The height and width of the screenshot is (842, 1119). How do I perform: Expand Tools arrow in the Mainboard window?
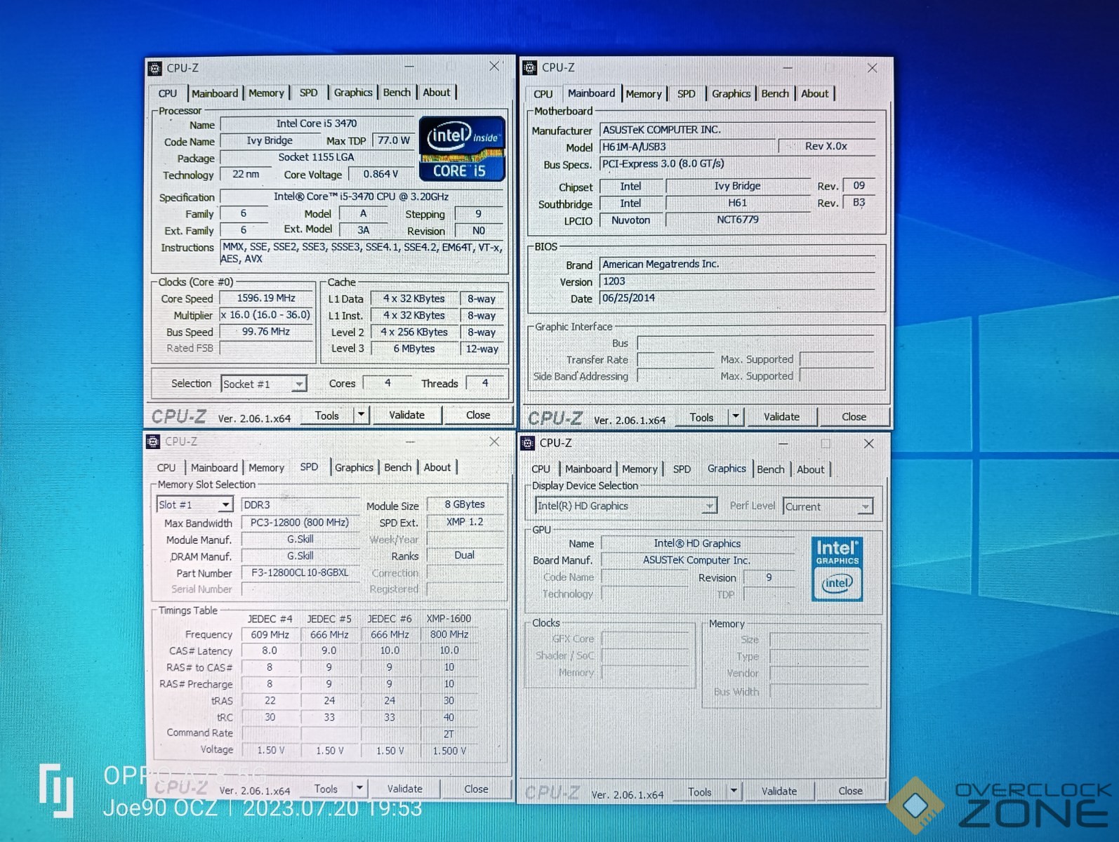735,416
